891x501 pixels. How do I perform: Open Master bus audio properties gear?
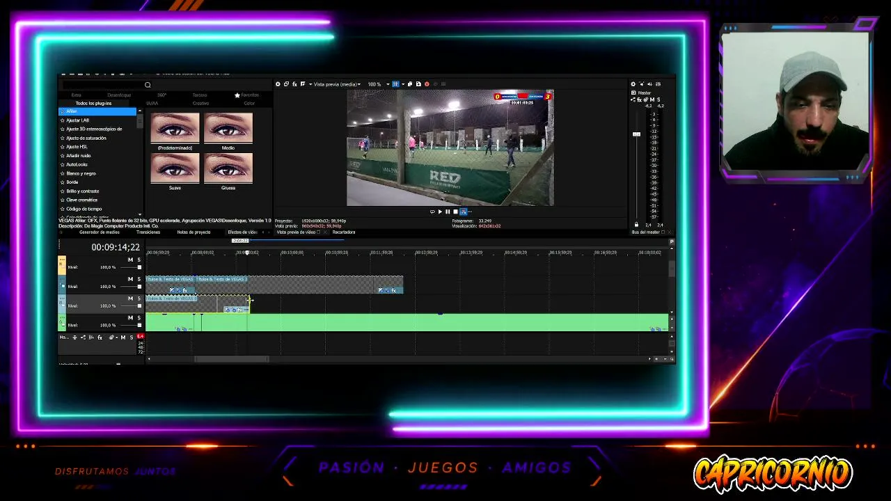tap(633, 84)
